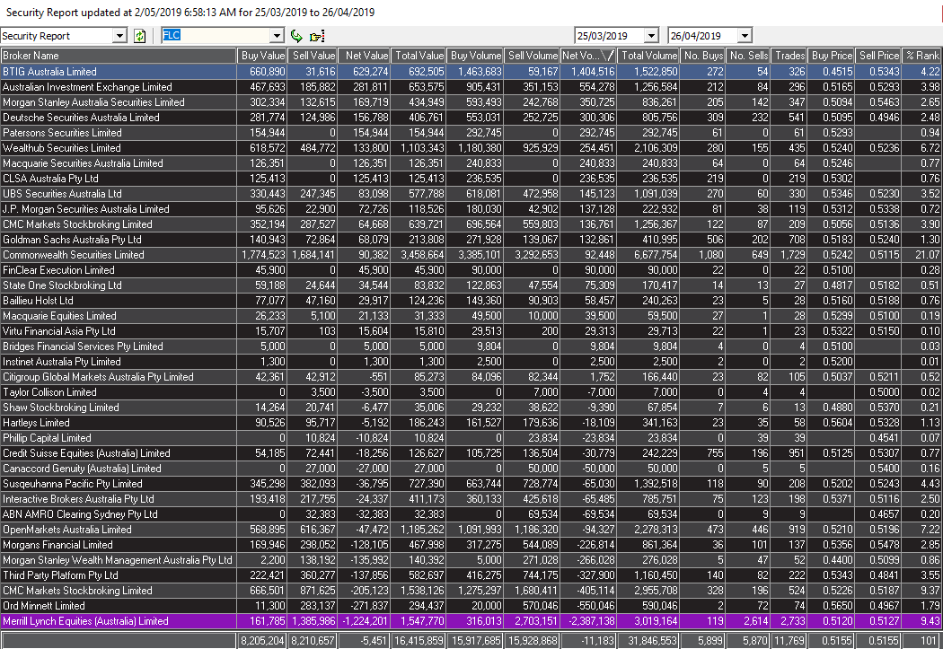The width and height of the screenshot is (943, 649).
Task: Sort by Broker Name column header
Action: click(x=119, y=56)
